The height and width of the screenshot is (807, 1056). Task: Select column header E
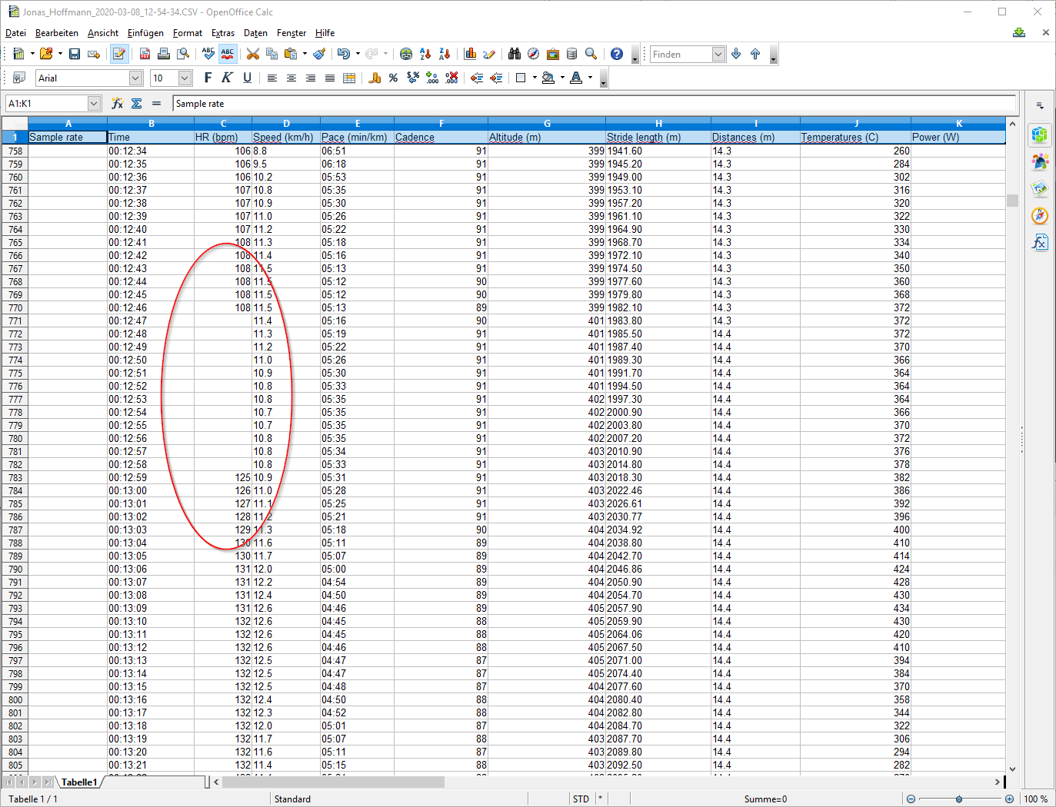[x=357, y=123]
